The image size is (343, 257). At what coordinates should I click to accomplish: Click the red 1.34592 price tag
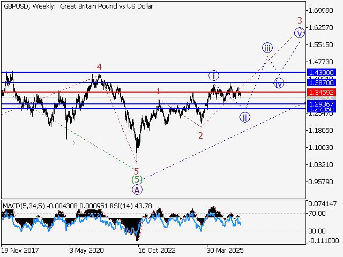[x=322, y=92]
